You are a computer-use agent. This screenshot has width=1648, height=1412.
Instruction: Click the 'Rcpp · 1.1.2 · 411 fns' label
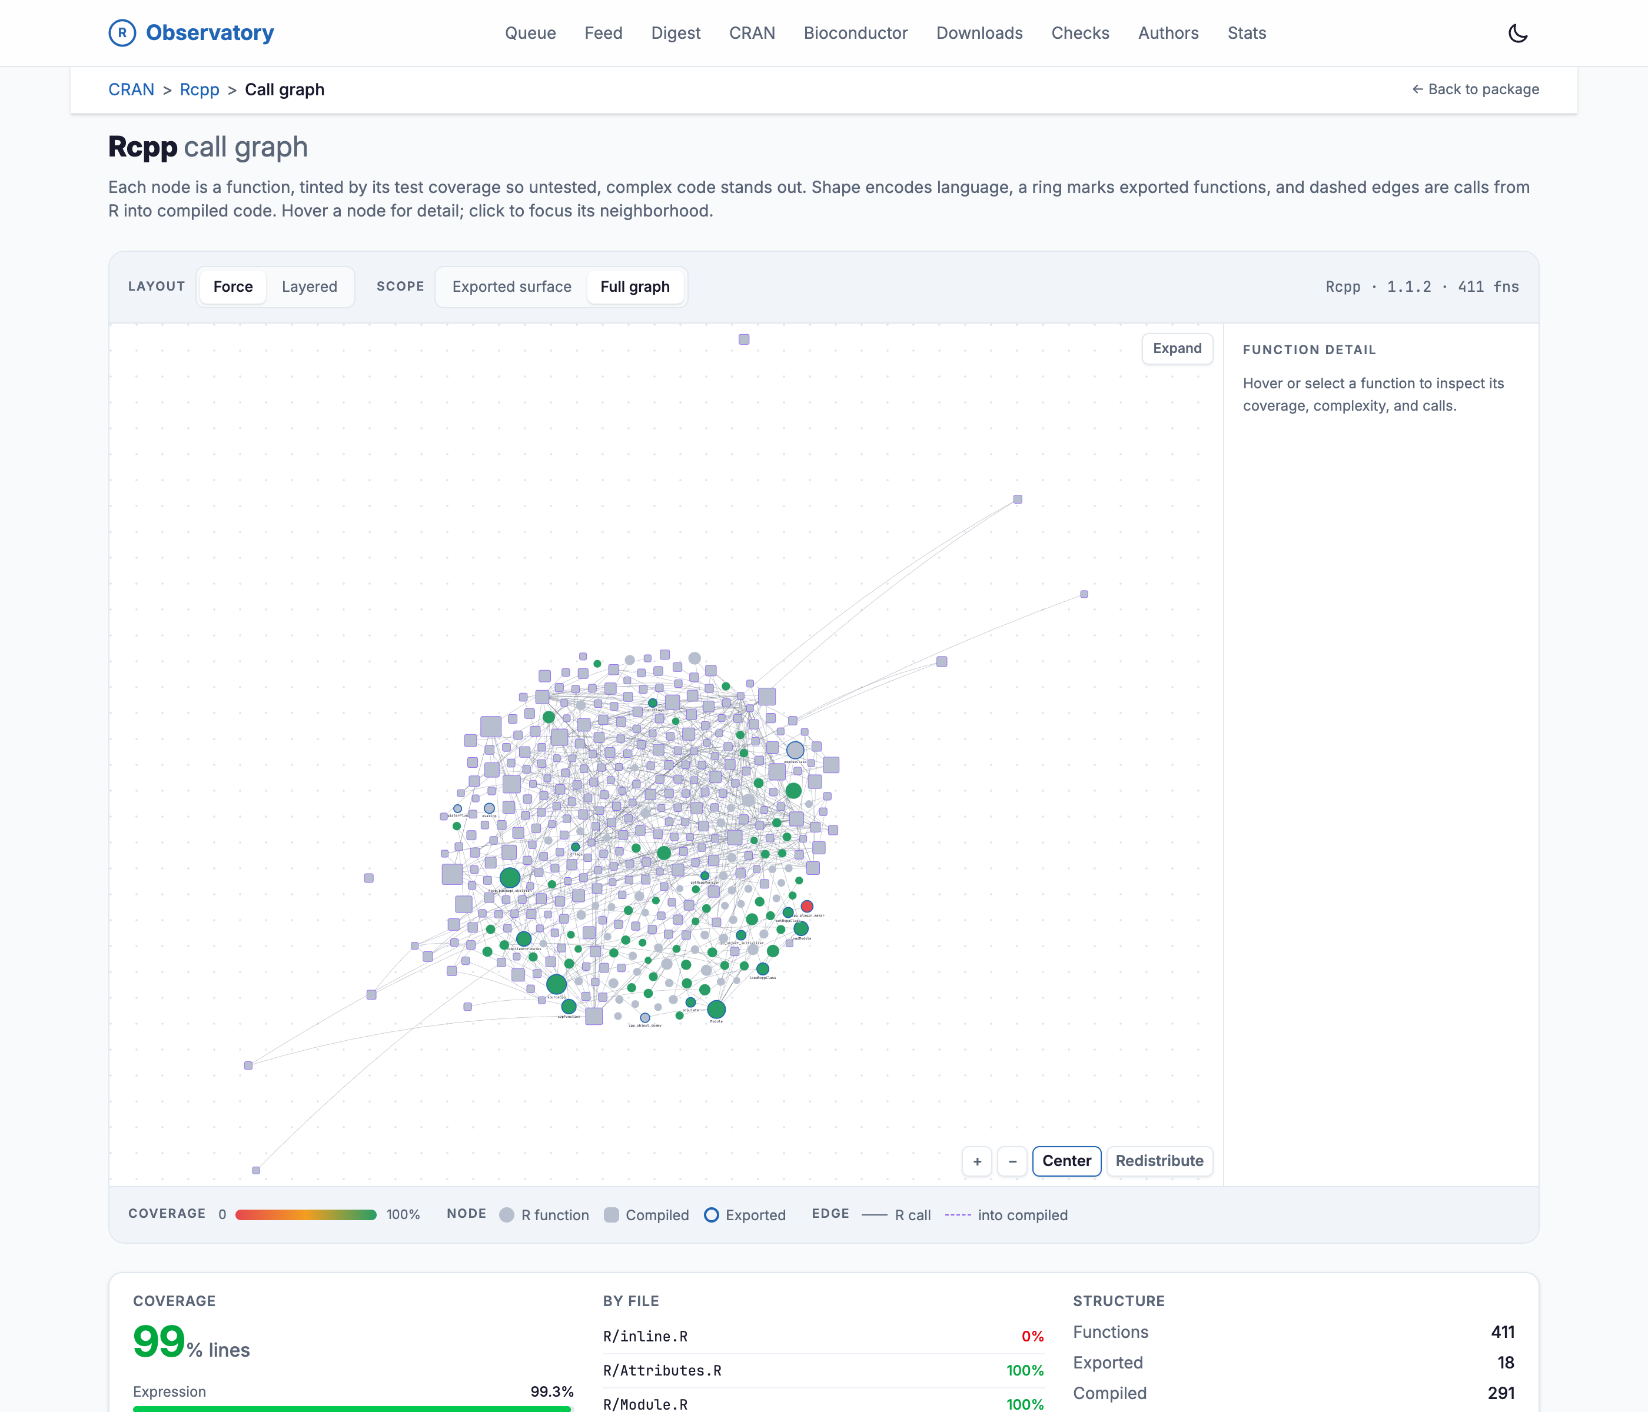[x=1422, y=286]
